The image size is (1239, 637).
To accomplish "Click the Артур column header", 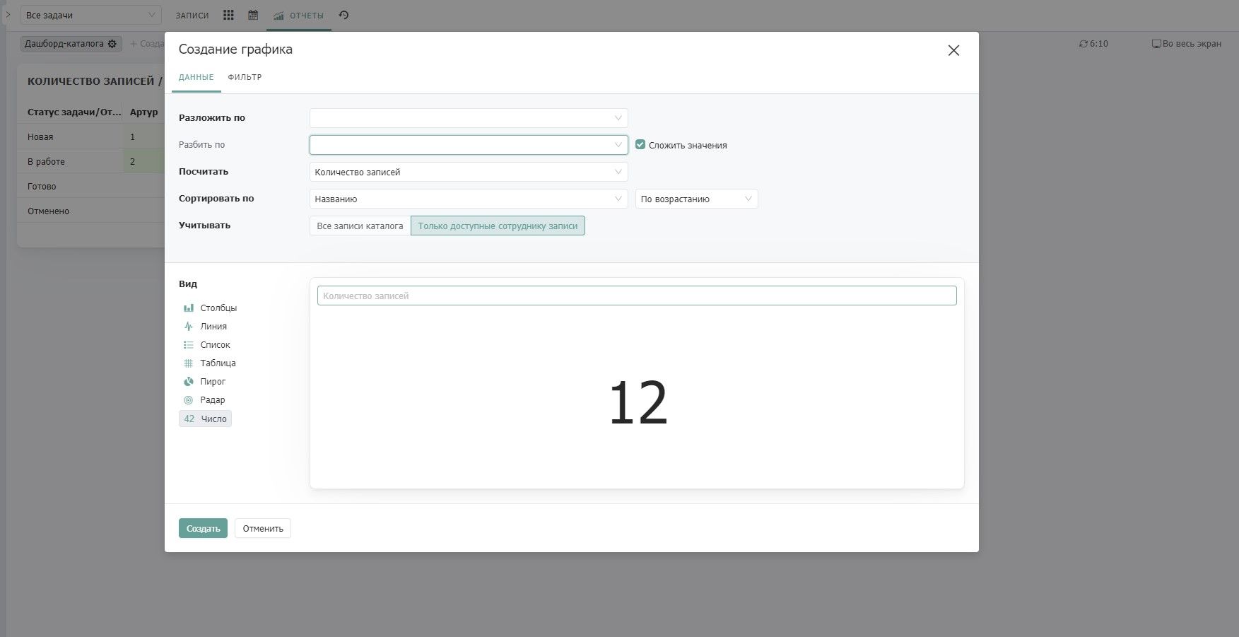I will pos(143,112).
